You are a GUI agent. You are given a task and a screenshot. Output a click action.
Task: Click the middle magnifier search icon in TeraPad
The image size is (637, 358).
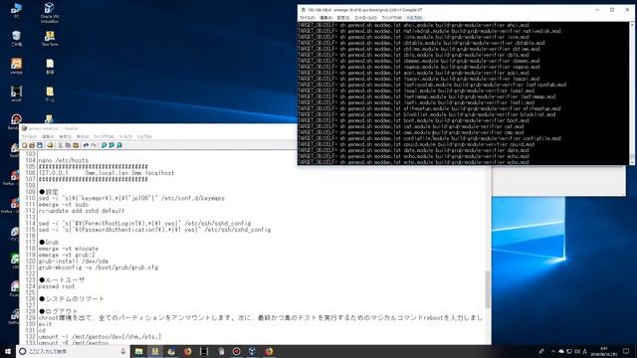point(111,145)
